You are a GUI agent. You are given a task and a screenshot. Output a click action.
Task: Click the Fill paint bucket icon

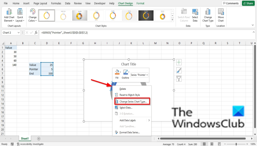(117, 72)
